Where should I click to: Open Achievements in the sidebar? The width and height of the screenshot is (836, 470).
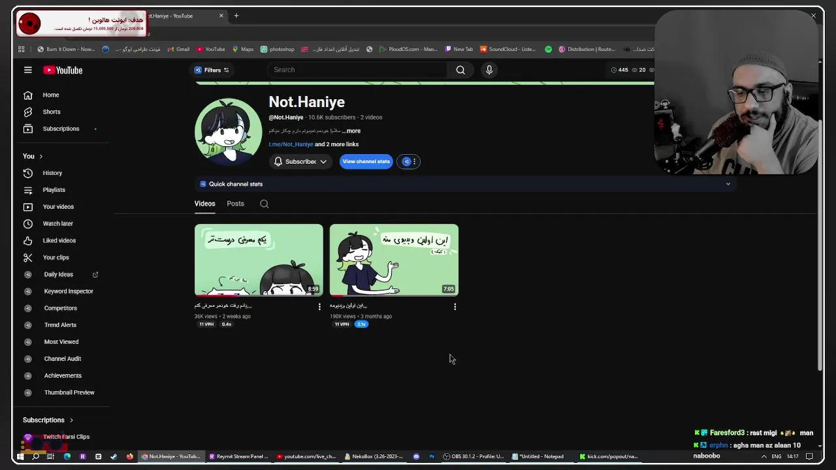click(x=61, y=376)
